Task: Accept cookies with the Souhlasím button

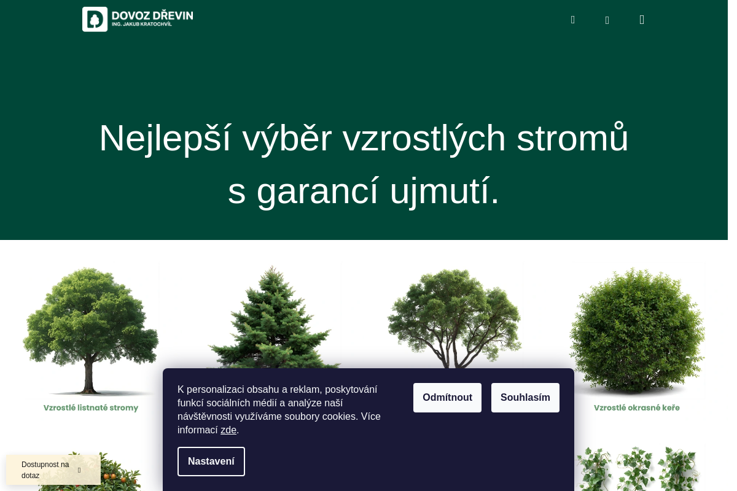Action: tap(525, 398)
